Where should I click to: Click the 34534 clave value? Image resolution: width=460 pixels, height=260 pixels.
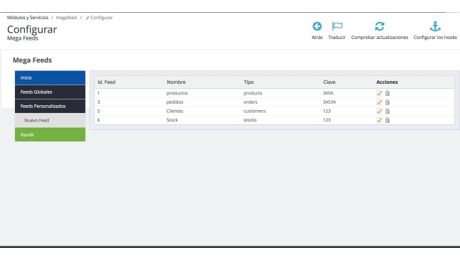pyautogui.click(x=329, y=102)
